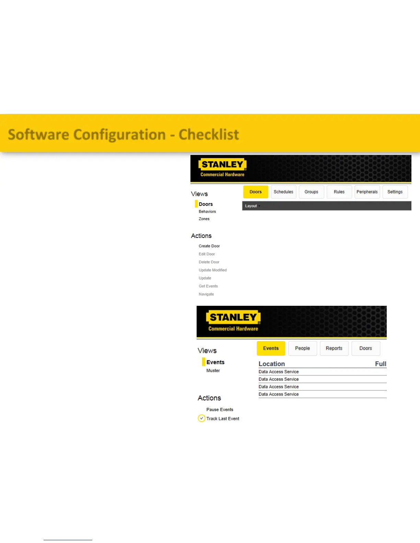This screenshot has height=543, width=420.
Task: Click the Full column header
Action: [x=381, y=364]
